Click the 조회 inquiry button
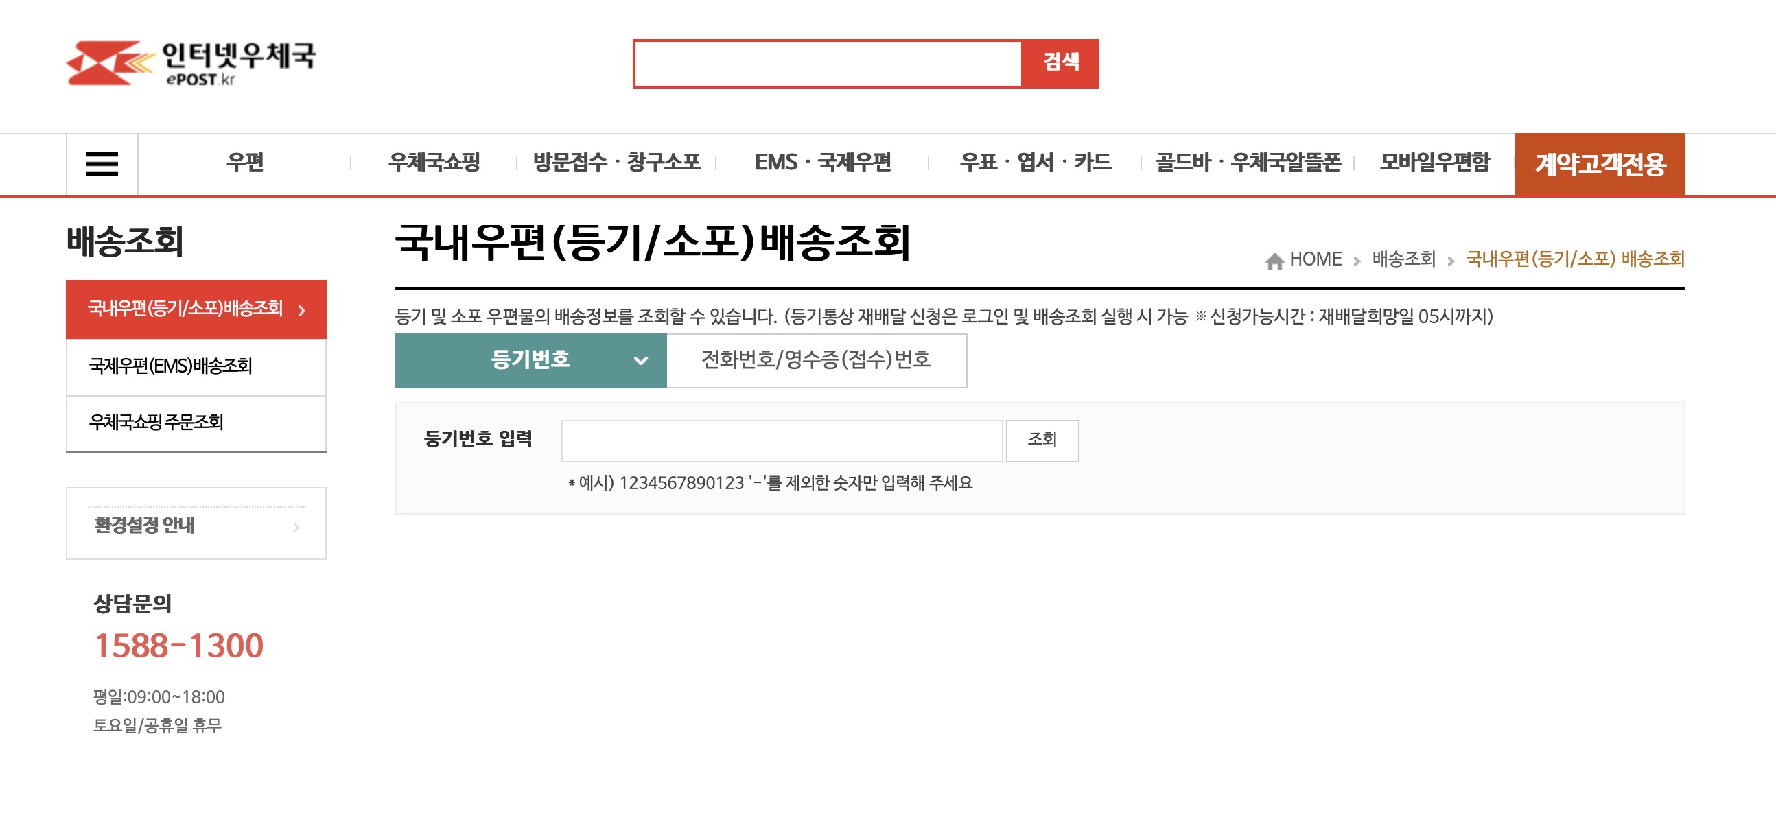Viewport: 1776px width, 837px height. tap(1043, 440)
